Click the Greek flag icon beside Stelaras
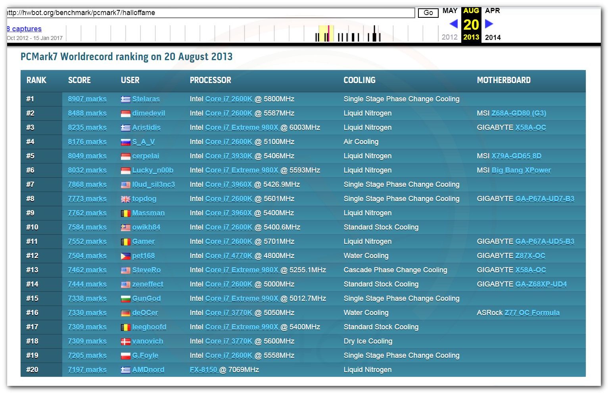The height and width of the screenshot is (393, 608). [125, 99]
